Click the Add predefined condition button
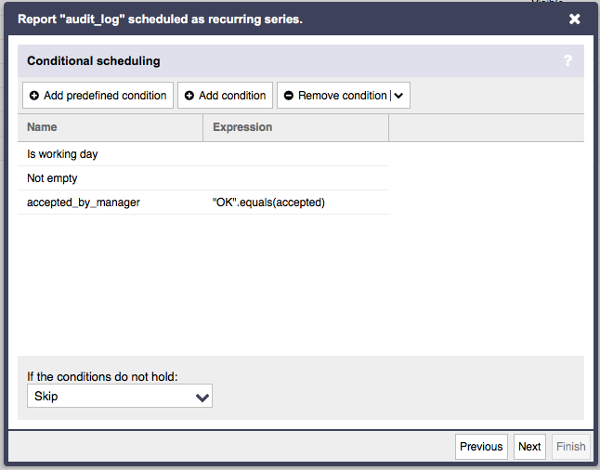The image size is (600, 470). point(98,96)
